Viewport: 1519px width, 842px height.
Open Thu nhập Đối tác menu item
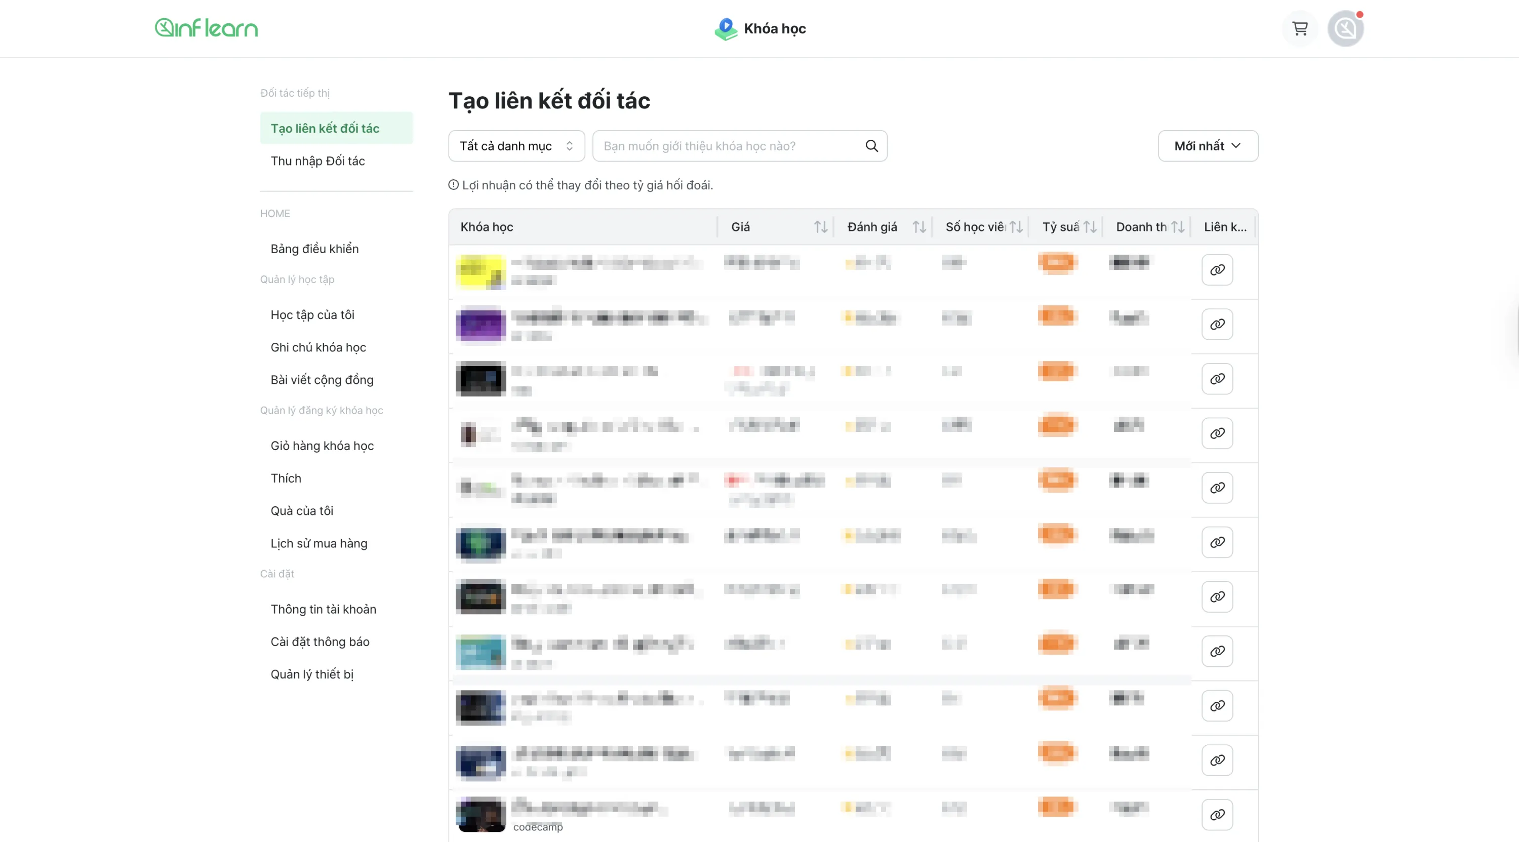tap(317, 161)
